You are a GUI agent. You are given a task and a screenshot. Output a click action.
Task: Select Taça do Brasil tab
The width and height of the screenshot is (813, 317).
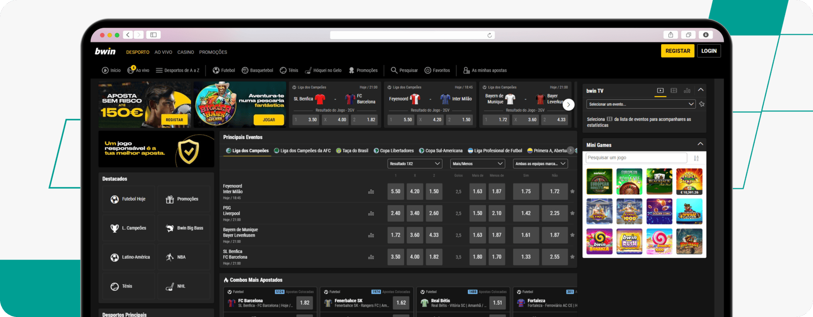352,151
